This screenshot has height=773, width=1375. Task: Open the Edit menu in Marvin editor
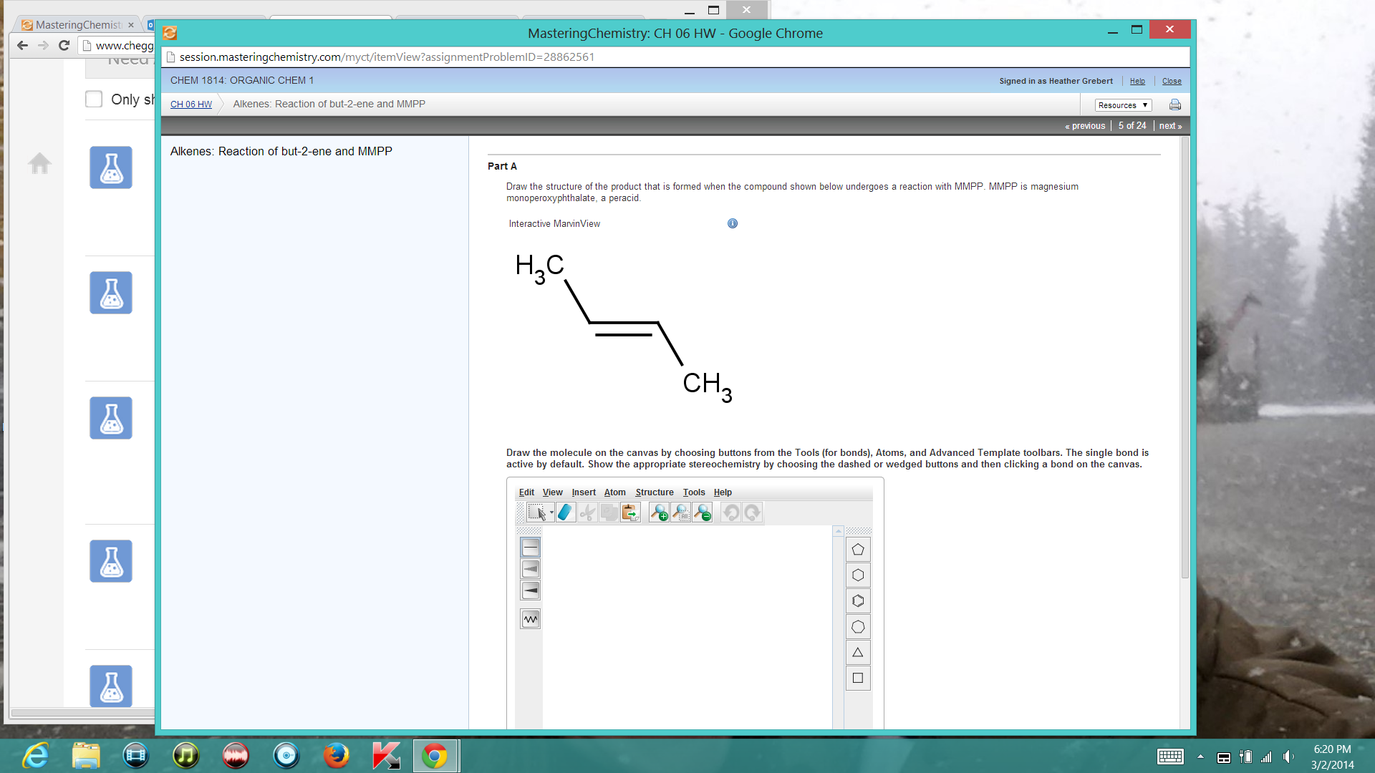pyautogui.click(x=526, y=492)
